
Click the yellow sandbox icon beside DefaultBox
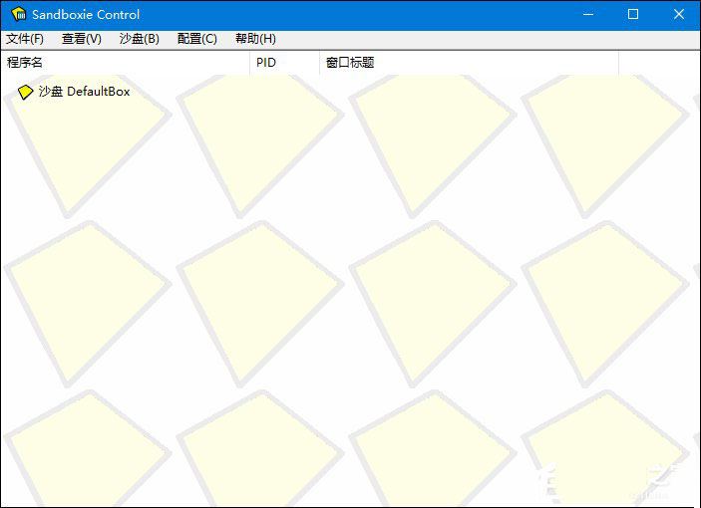point(25,92)
